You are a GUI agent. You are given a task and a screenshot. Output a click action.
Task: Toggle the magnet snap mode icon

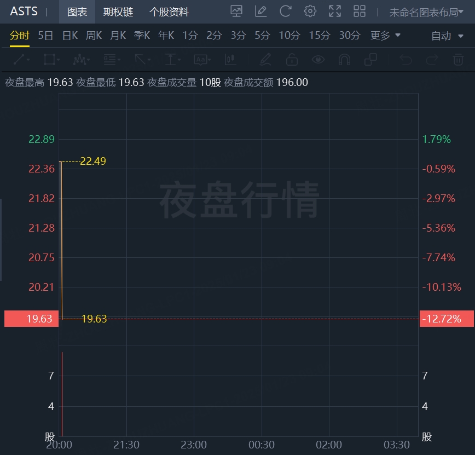click(x=344, y=60)
